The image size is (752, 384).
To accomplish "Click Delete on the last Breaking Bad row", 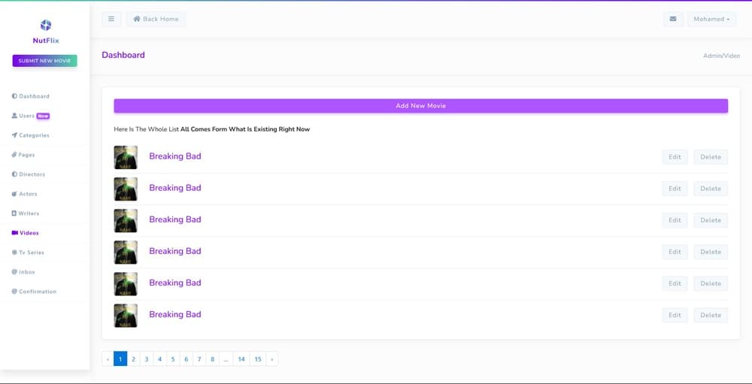I will point(711,315).
